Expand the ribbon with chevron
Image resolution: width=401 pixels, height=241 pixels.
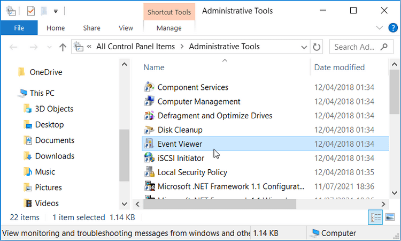point(379,28)
